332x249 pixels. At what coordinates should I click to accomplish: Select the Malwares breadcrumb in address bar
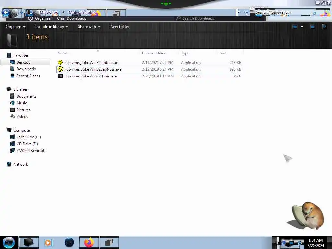click(x=49, y=13)
